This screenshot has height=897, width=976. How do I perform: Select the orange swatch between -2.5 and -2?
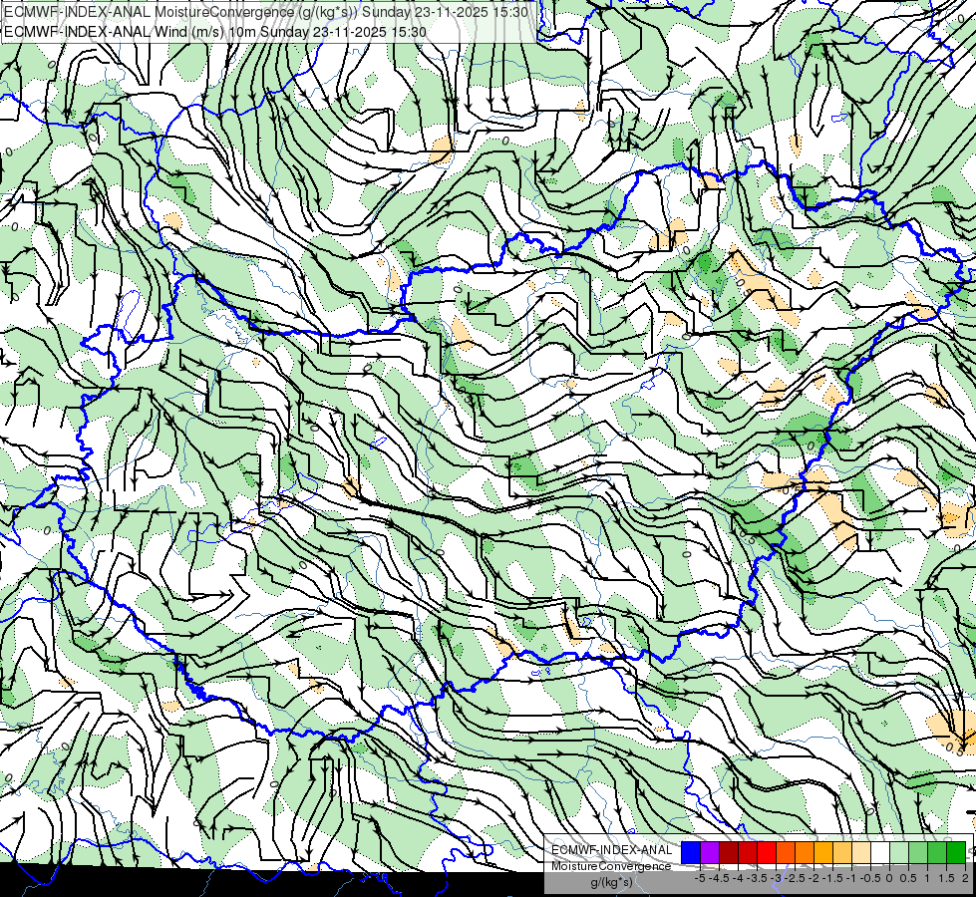[805, 853]
